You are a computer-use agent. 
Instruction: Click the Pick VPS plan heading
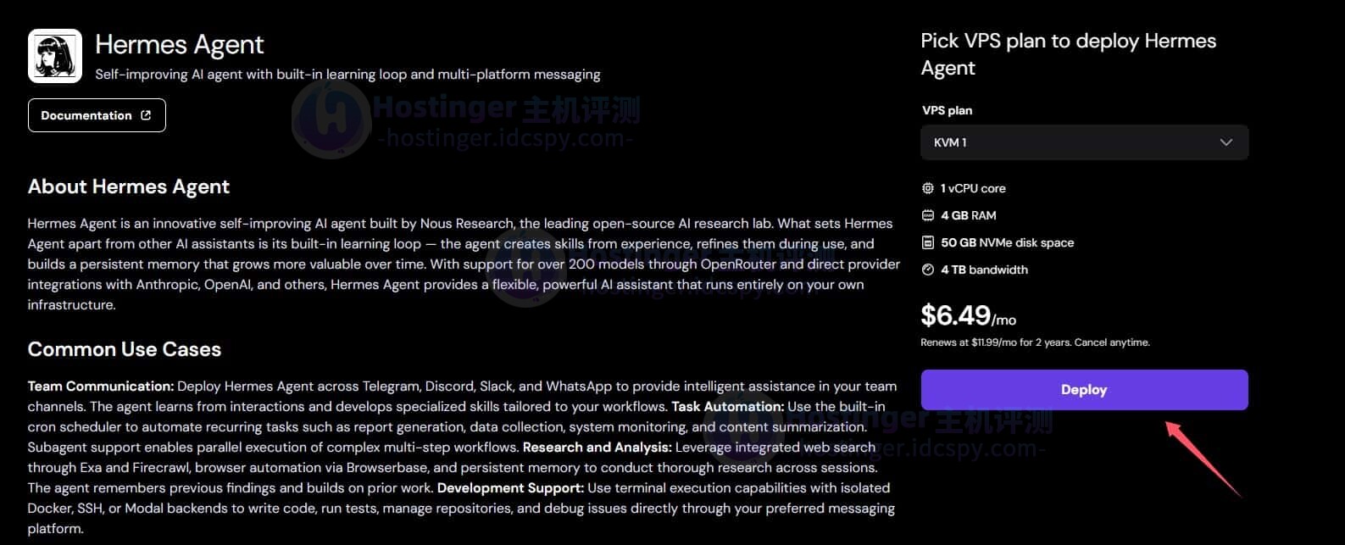tap(1068, 54)
